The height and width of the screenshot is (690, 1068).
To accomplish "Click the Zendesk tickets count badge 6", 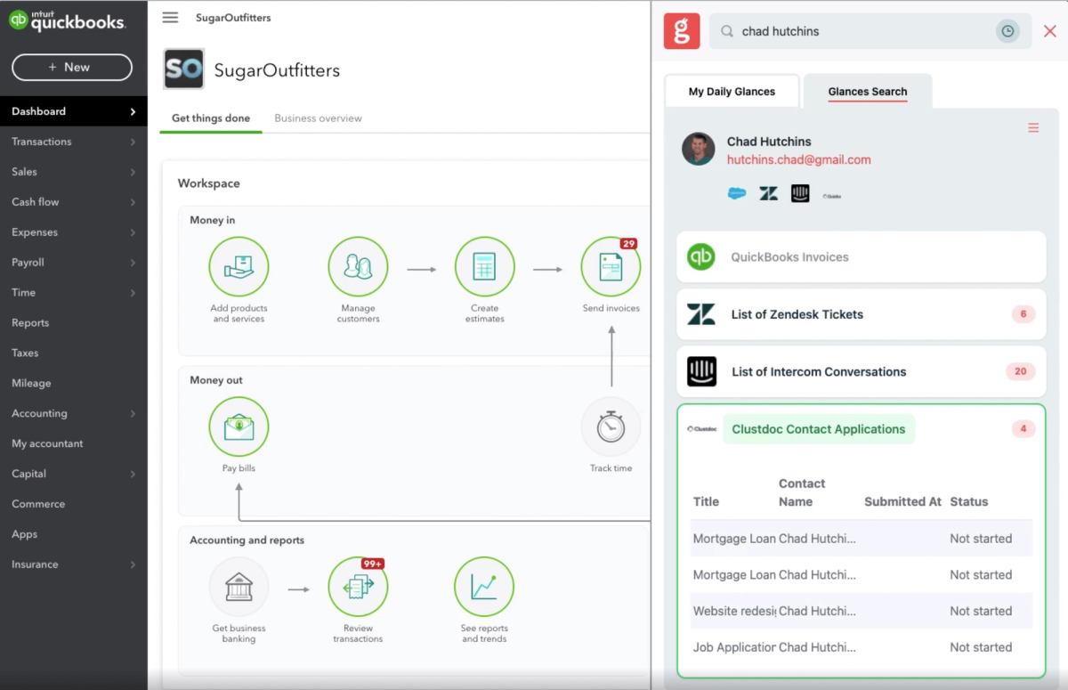I will 1023,314.
